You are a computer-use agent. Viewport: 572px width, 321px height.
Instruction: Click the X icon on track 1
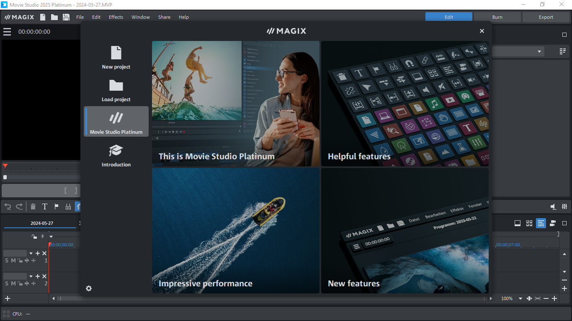click(44, 253)
